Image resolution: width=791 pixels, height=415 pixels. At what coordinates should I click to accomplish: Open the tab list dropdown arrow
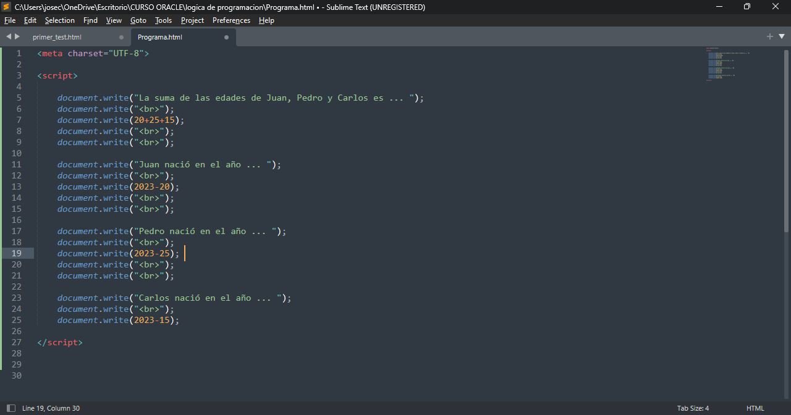781,36
